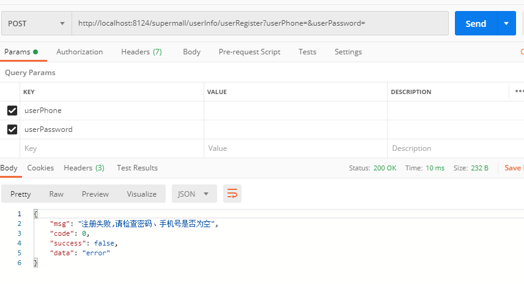Image resolution: width=524 pixels, height=284 pixels.
Task: Open the Settings tab
Action: coord(348,52)
